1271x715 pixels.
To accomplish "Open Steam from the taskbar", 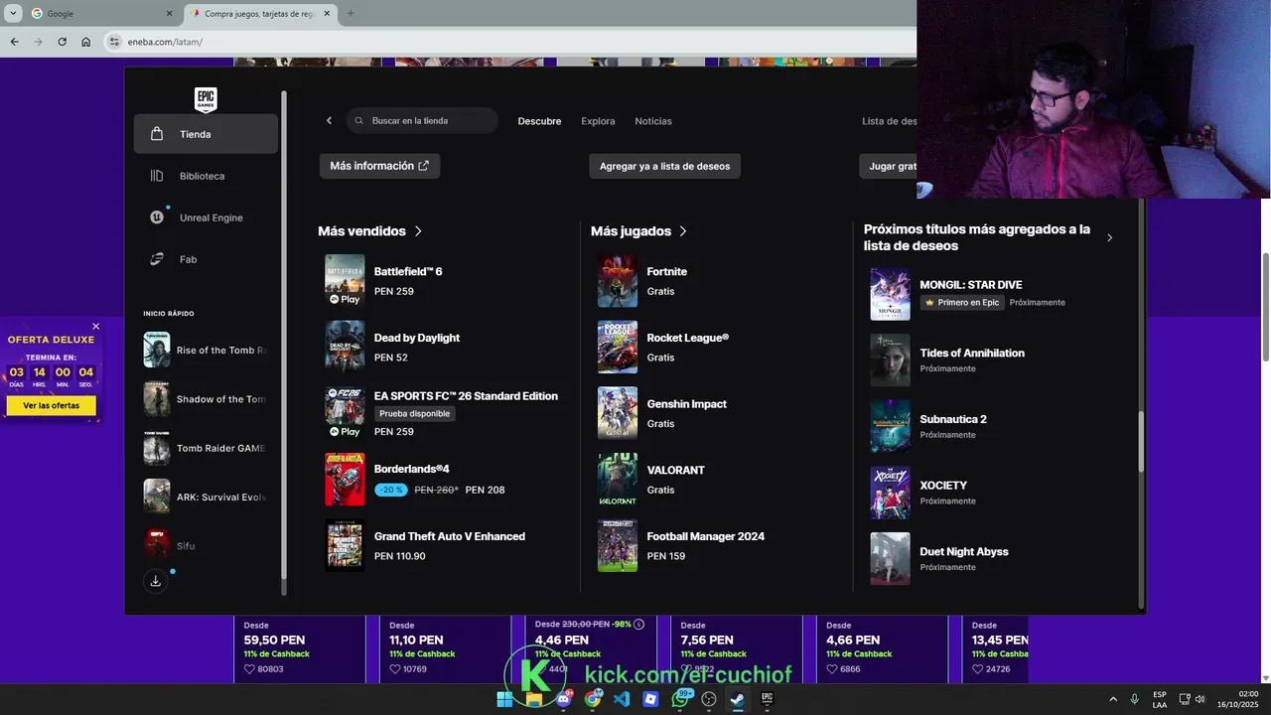I will (738, 699).
